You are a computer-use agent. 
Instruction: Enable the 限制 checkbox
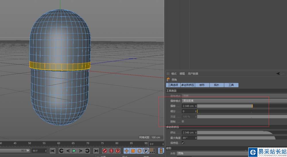[183, 121]
